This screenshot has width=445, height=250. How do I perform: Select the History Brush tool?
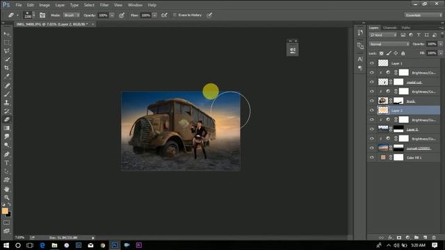(x=6, y=111)
